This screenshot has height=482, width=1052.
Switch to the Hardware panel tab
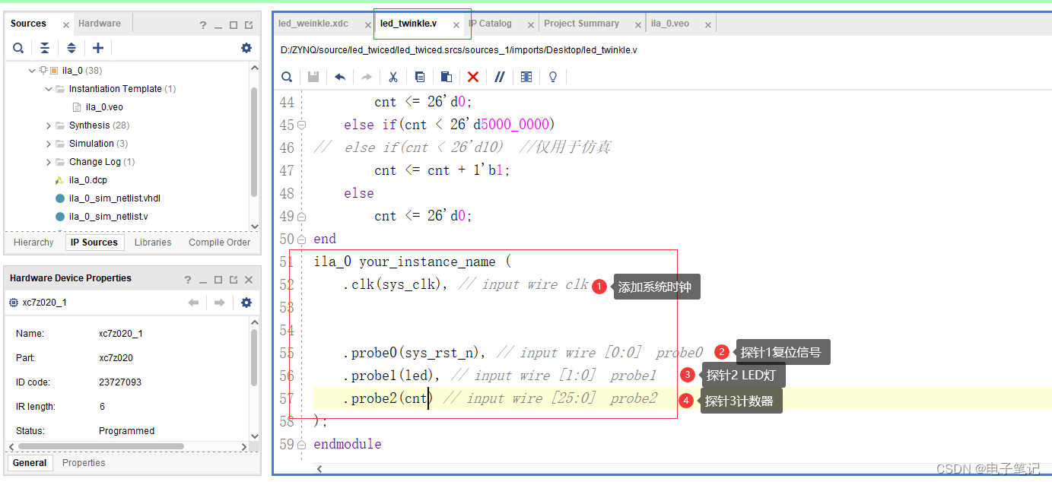pyautogui.click(x=100, y=24)
